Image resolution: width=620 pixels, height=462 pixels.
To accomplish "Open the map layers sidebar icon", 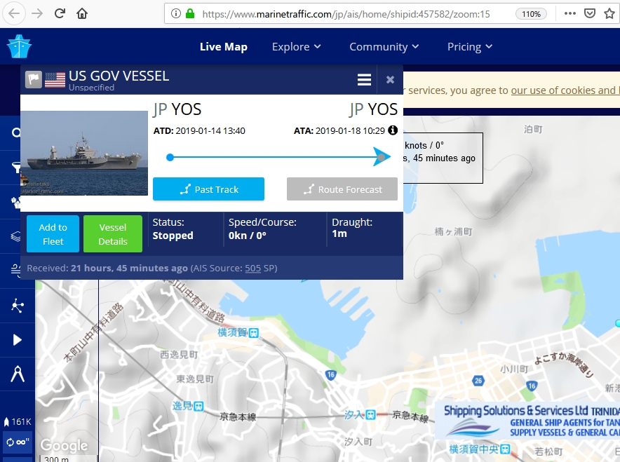I will point(16,236).
